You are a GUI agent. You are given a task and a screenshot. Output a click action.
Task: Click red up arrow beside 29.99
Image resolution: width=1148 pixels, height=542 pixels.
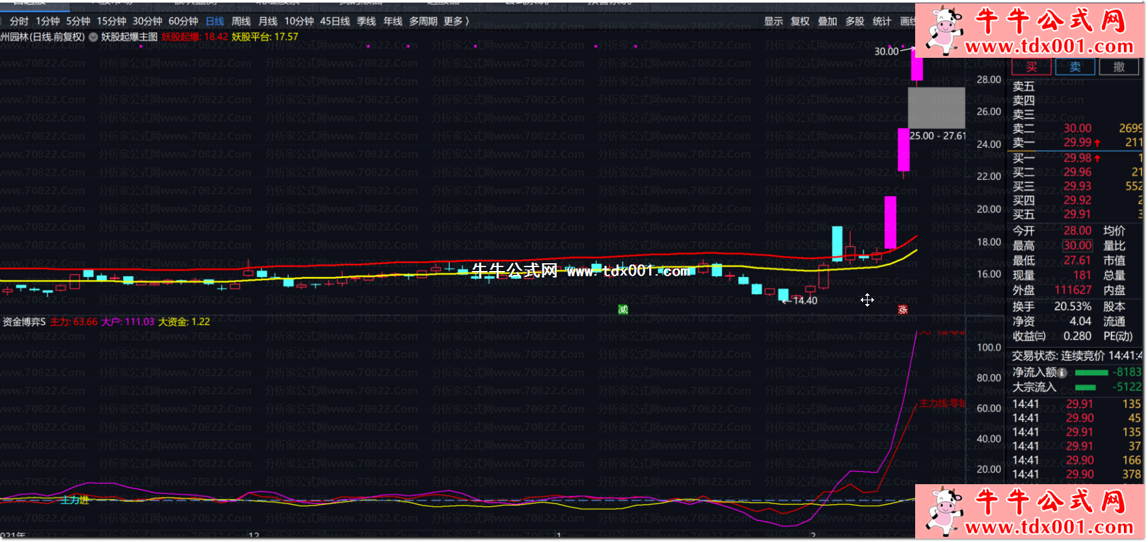(1097, 143)
